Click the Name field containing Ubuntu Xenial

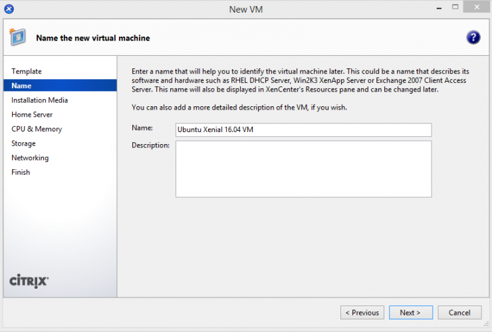303,129
